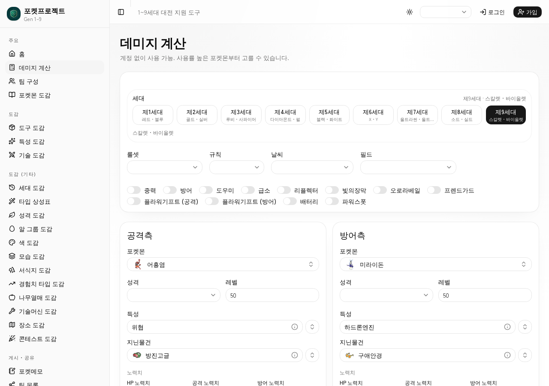Click the 콘테스트 도감 party icon
The width and height of the screenshot is (549, 386).
12,338
